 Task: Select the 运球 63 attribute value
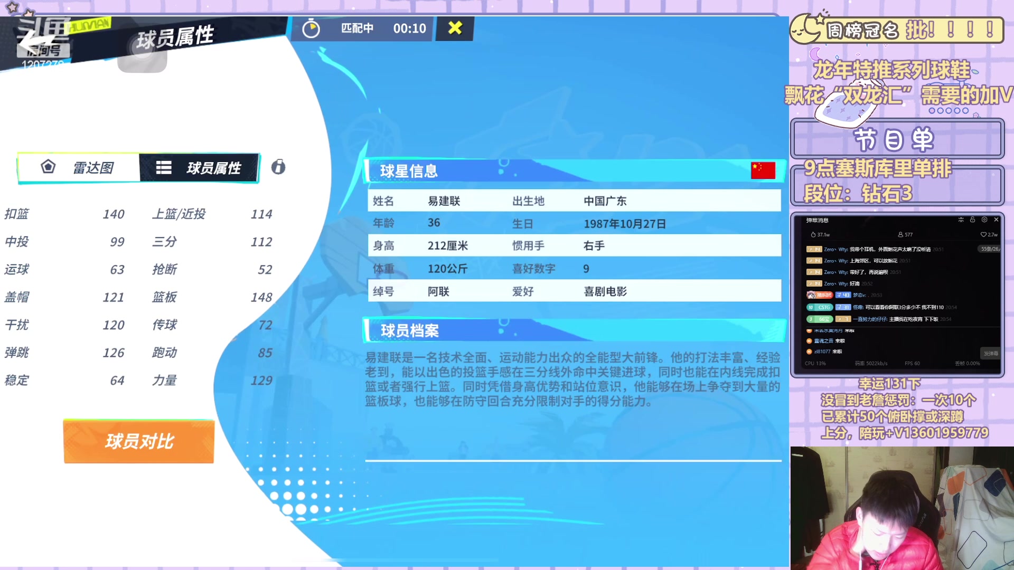[117, 270]
